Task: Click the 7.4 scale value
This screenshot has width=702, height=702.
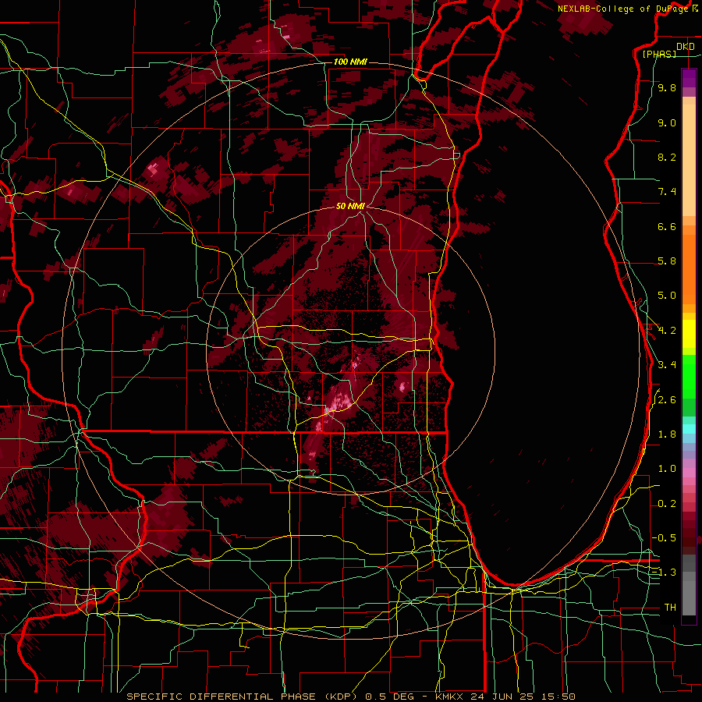Action: coord(667,192)
